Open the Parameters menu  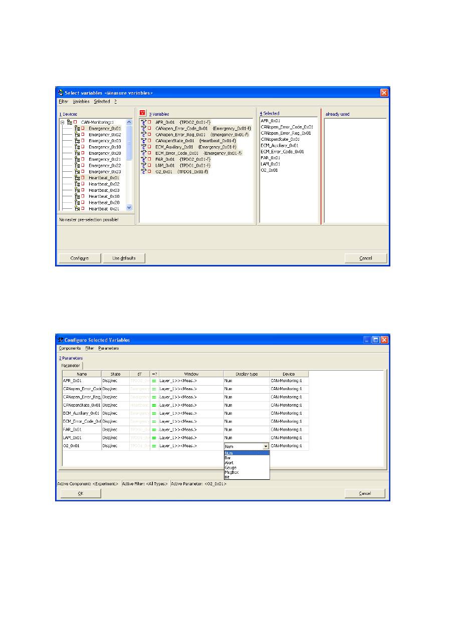(x=109, y=348)
